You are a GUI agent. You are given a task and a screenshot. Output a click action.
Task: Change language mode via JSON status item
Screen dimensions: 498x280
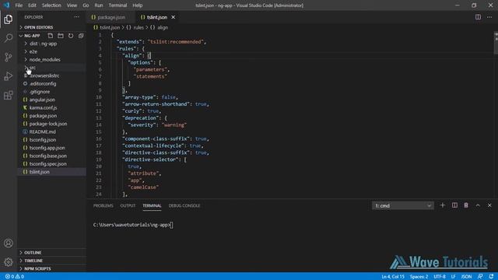click(x=466, y=277)
